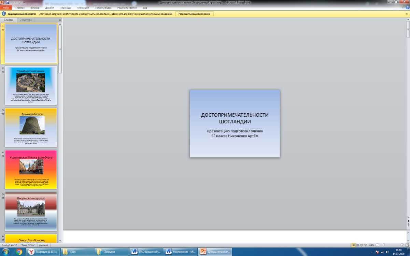410x256 pixels.
Task: Go to previous slide with double-up arrow
Action: 408,221
